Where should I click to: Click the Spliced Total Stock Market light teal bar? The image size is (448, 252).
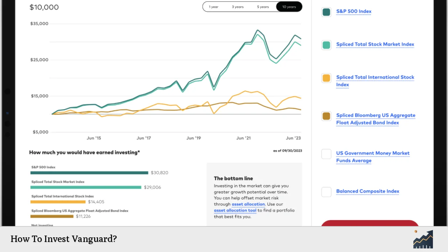pyautogui.click(x=86, y=187)
